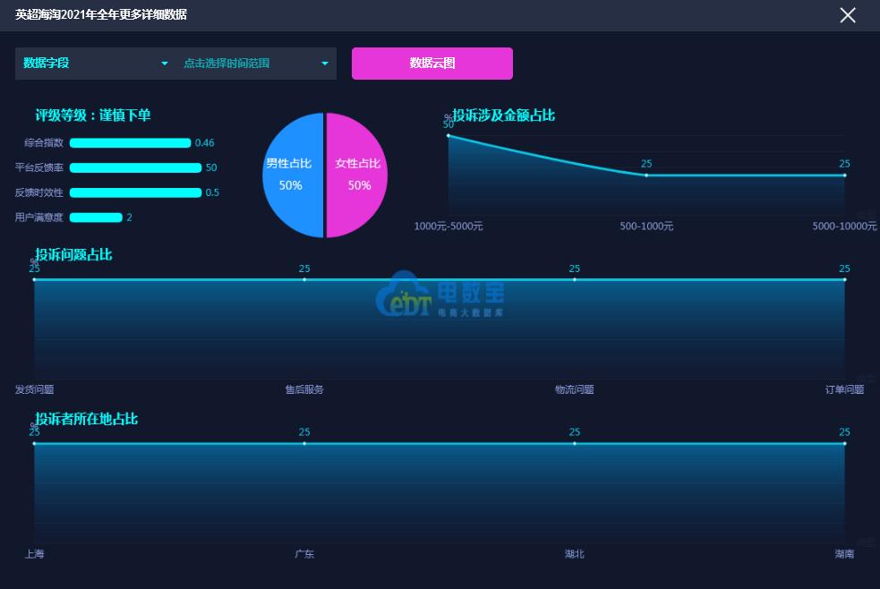Click the 发货问题 axis label

(34, 389)
